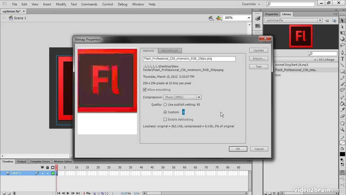
Task: Open the Compression dropdown
Action: tap(182, 97)
